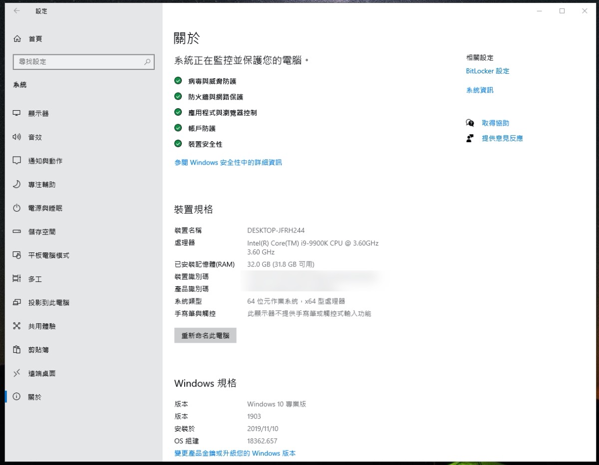Maximize the Settings window
Screen dimensions: 599x465
pos(562,11)
